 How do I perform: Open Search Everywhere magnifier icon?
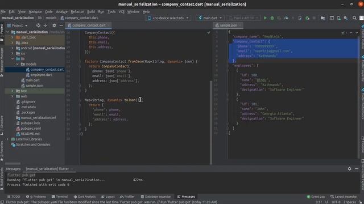pos(354,18)
